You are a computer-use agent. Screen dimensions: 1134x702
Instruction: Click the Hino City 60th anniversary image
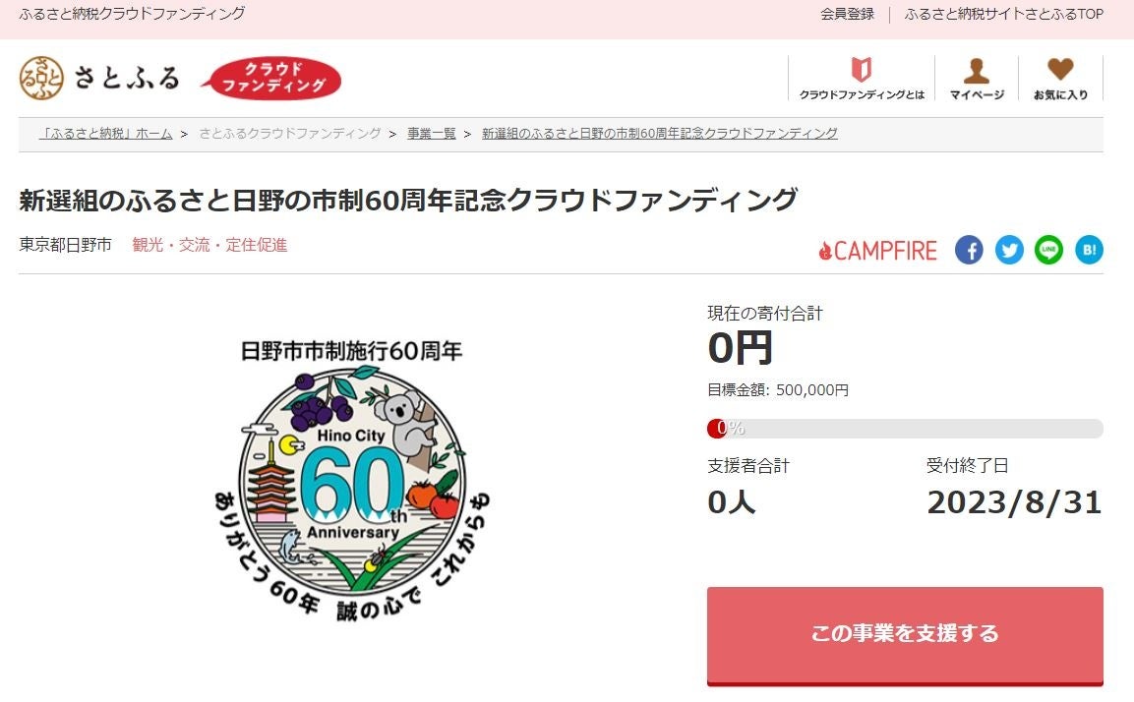351,479
